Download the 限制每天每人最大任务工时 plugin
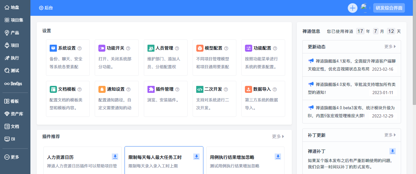This screenshot has width=416, height=174. [196, 157]
